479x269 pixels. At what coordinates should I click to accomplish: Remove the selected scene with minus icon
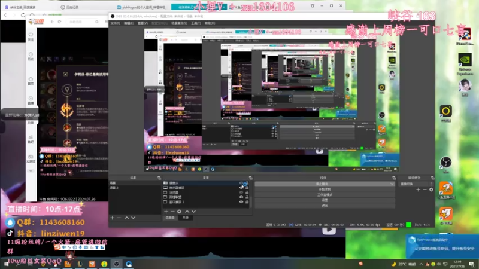coord(119,218)
